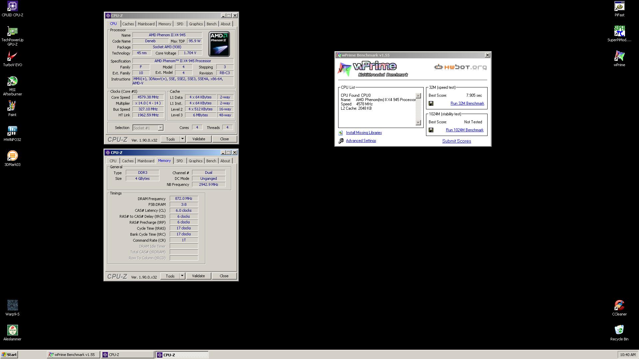Select first CPU-Z taskbar button
The width and height of the screenshot is (639, 359).
(x=128, y=355)
